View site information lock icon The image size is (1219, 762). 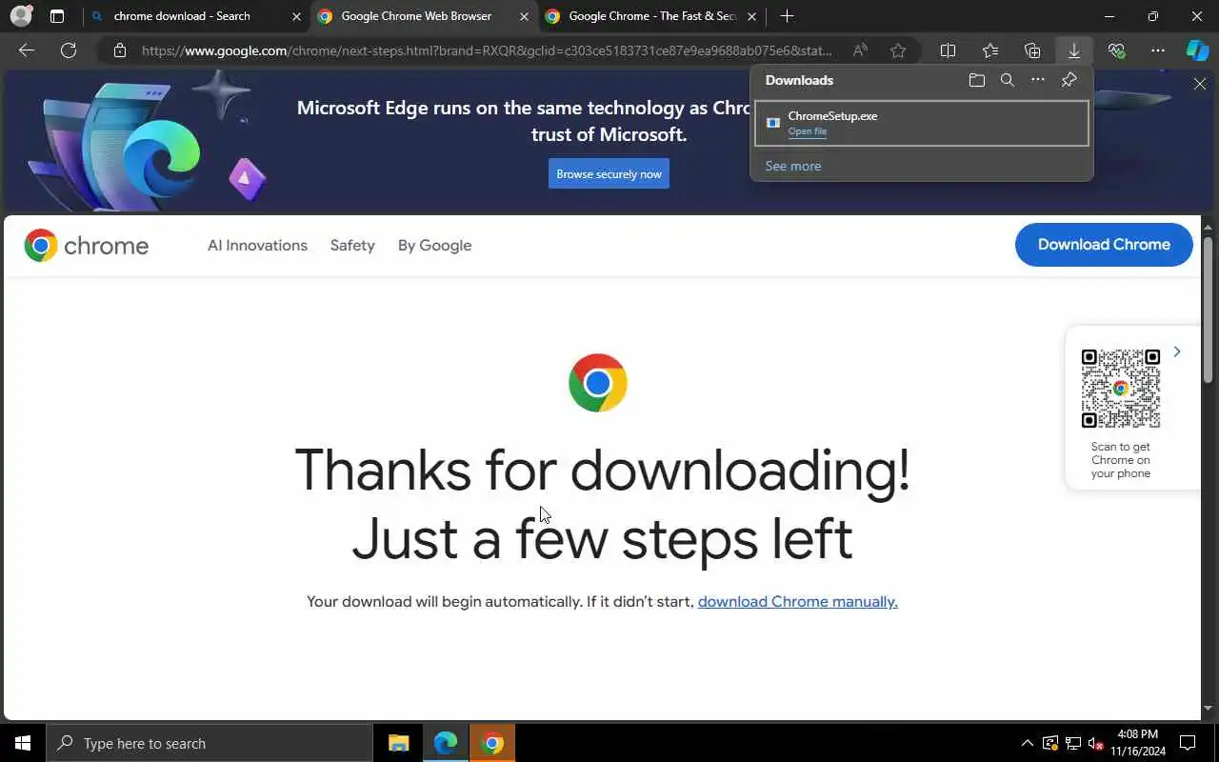point(120,50)
